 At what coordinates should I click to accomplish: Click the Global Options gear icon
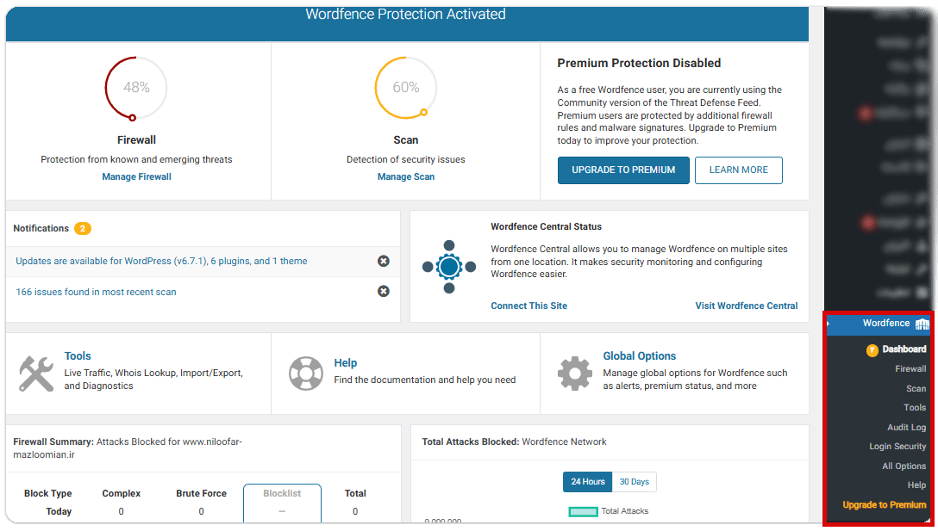click(x=574, y=374)
